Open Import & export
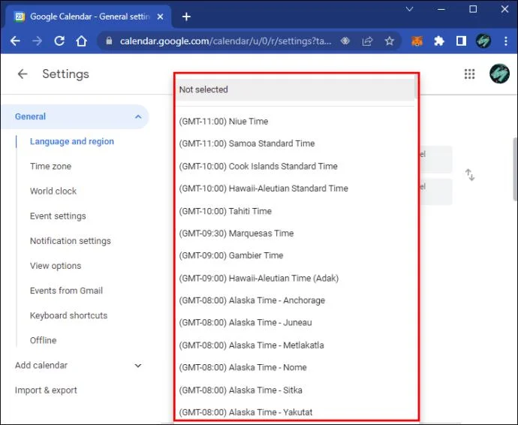Screen dimensions: 518x425 click(46, 390)
